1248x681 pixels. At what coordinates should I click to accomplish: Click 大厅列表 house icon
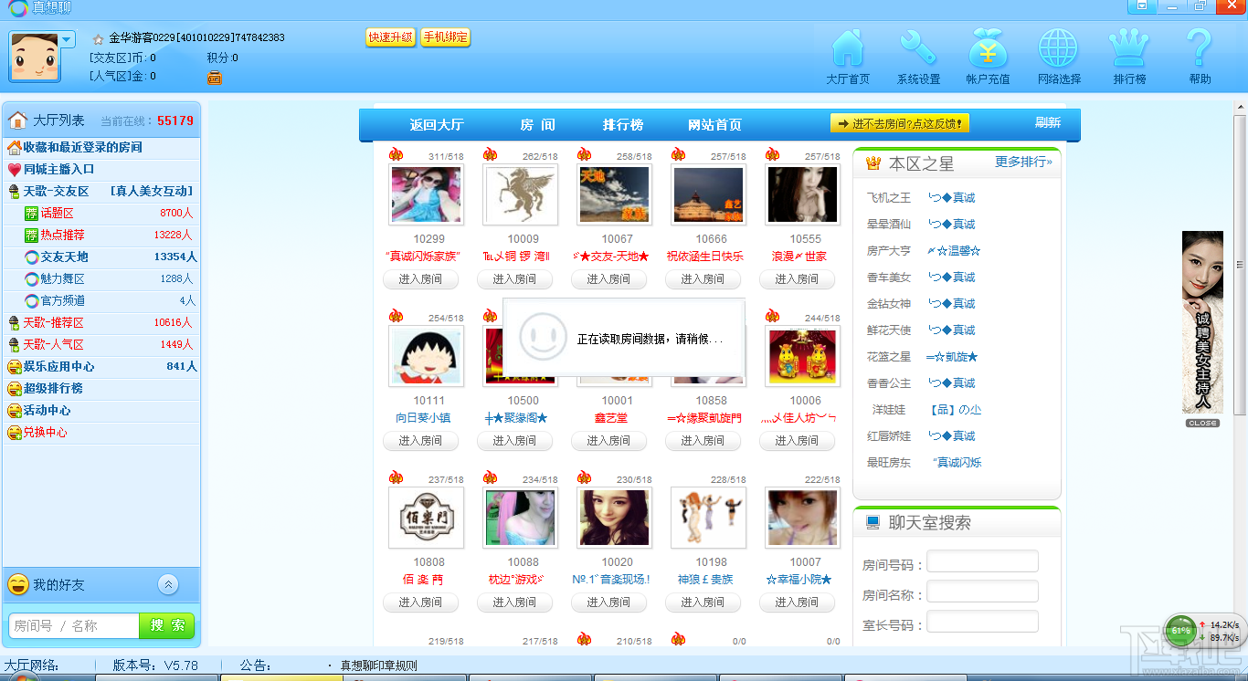pos(17,120)
